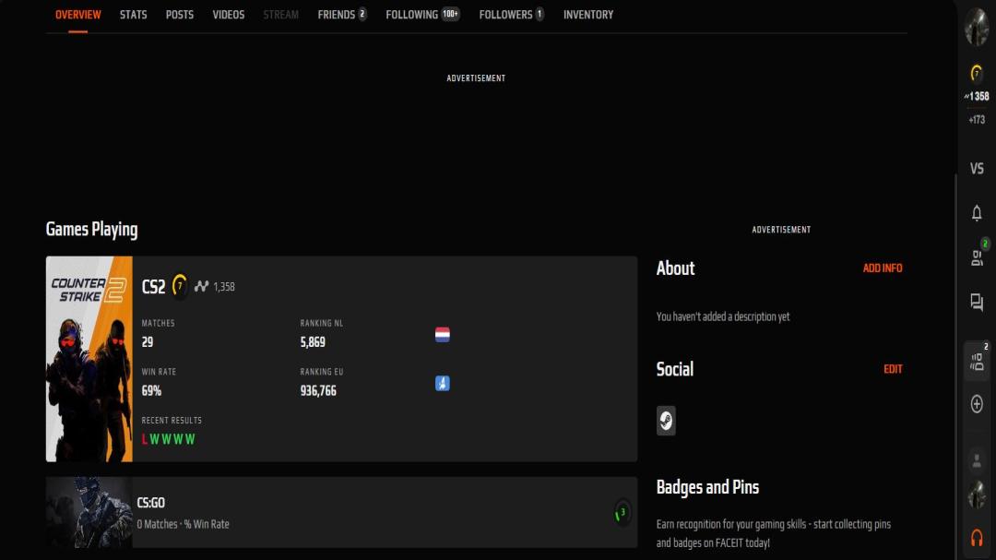Screen dimensions: 996x560
Task: View the Following tab
Action: tap(422, 15)
